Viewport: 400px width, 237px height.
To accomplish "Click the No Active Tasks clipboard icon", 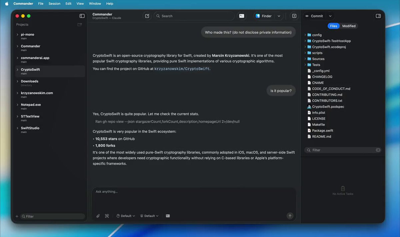I will (x=343, y=188).
